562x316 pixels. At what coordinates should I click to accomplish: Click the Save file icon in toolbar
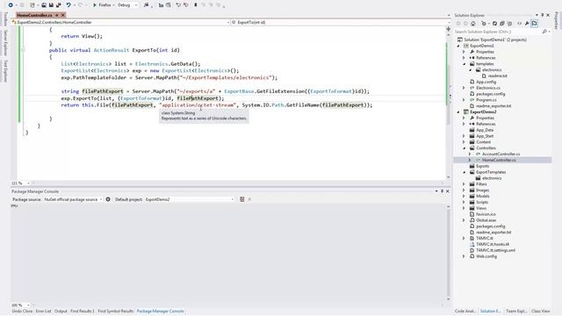(x=51, y=5)
